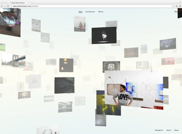Select the Studio Olafur Eliasson browser tab
The image size is (182, 134).
pyautogui.click(x=19, y=3)
